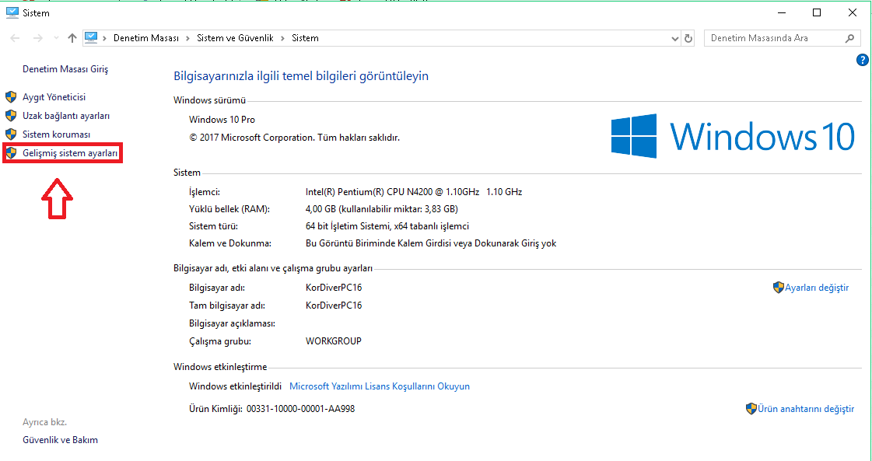The image size is (872, 461).
Task: Click Denetim Masasında Ara search field
Action: click(x=782, y=38)
